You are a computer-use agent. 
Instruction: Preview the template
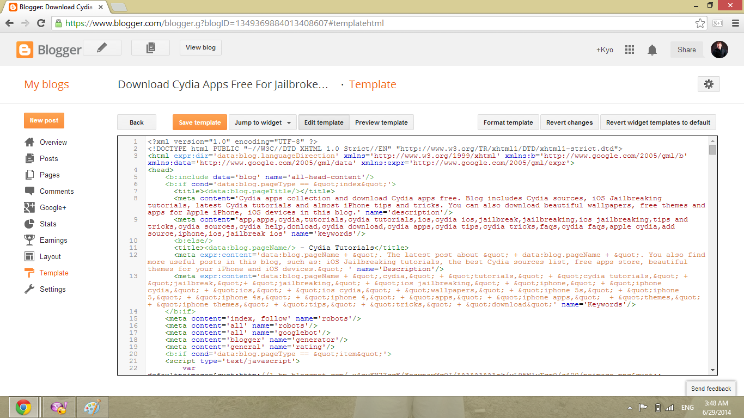tap(381, 122)
